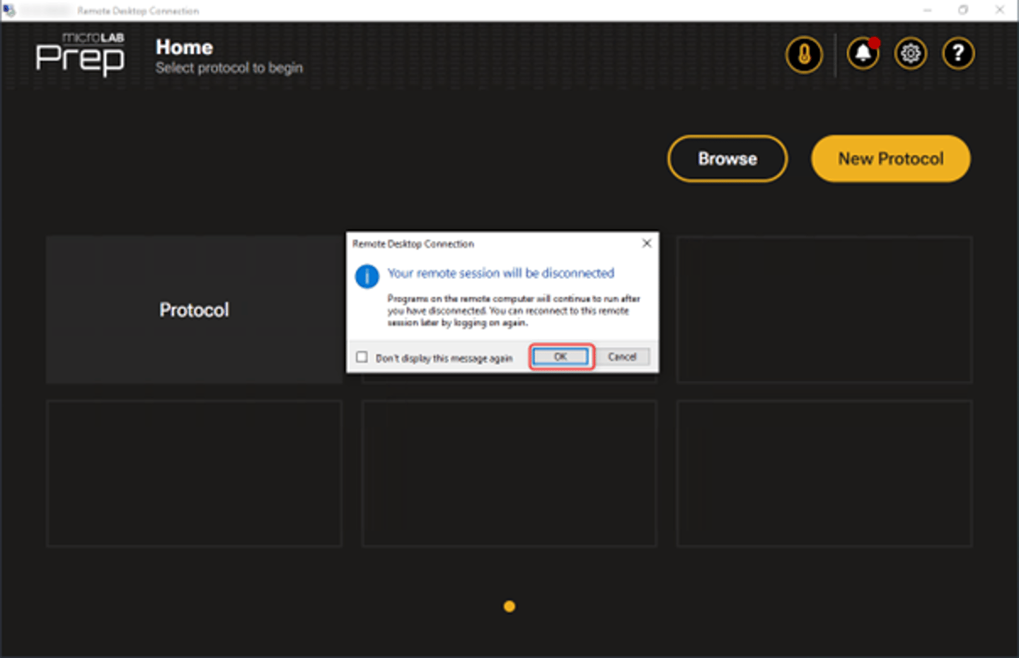The height and width of the screenshot is (658, 1019).
Task: Open the temperature thermometer icon
Action: point(804,54)
